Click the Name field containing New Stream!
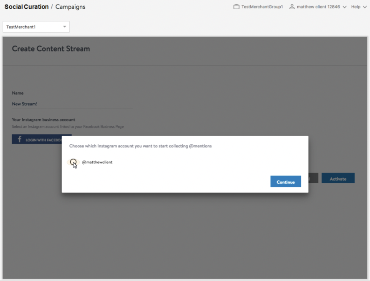This screenshot has height=281, width=370. tap(72, 104)
